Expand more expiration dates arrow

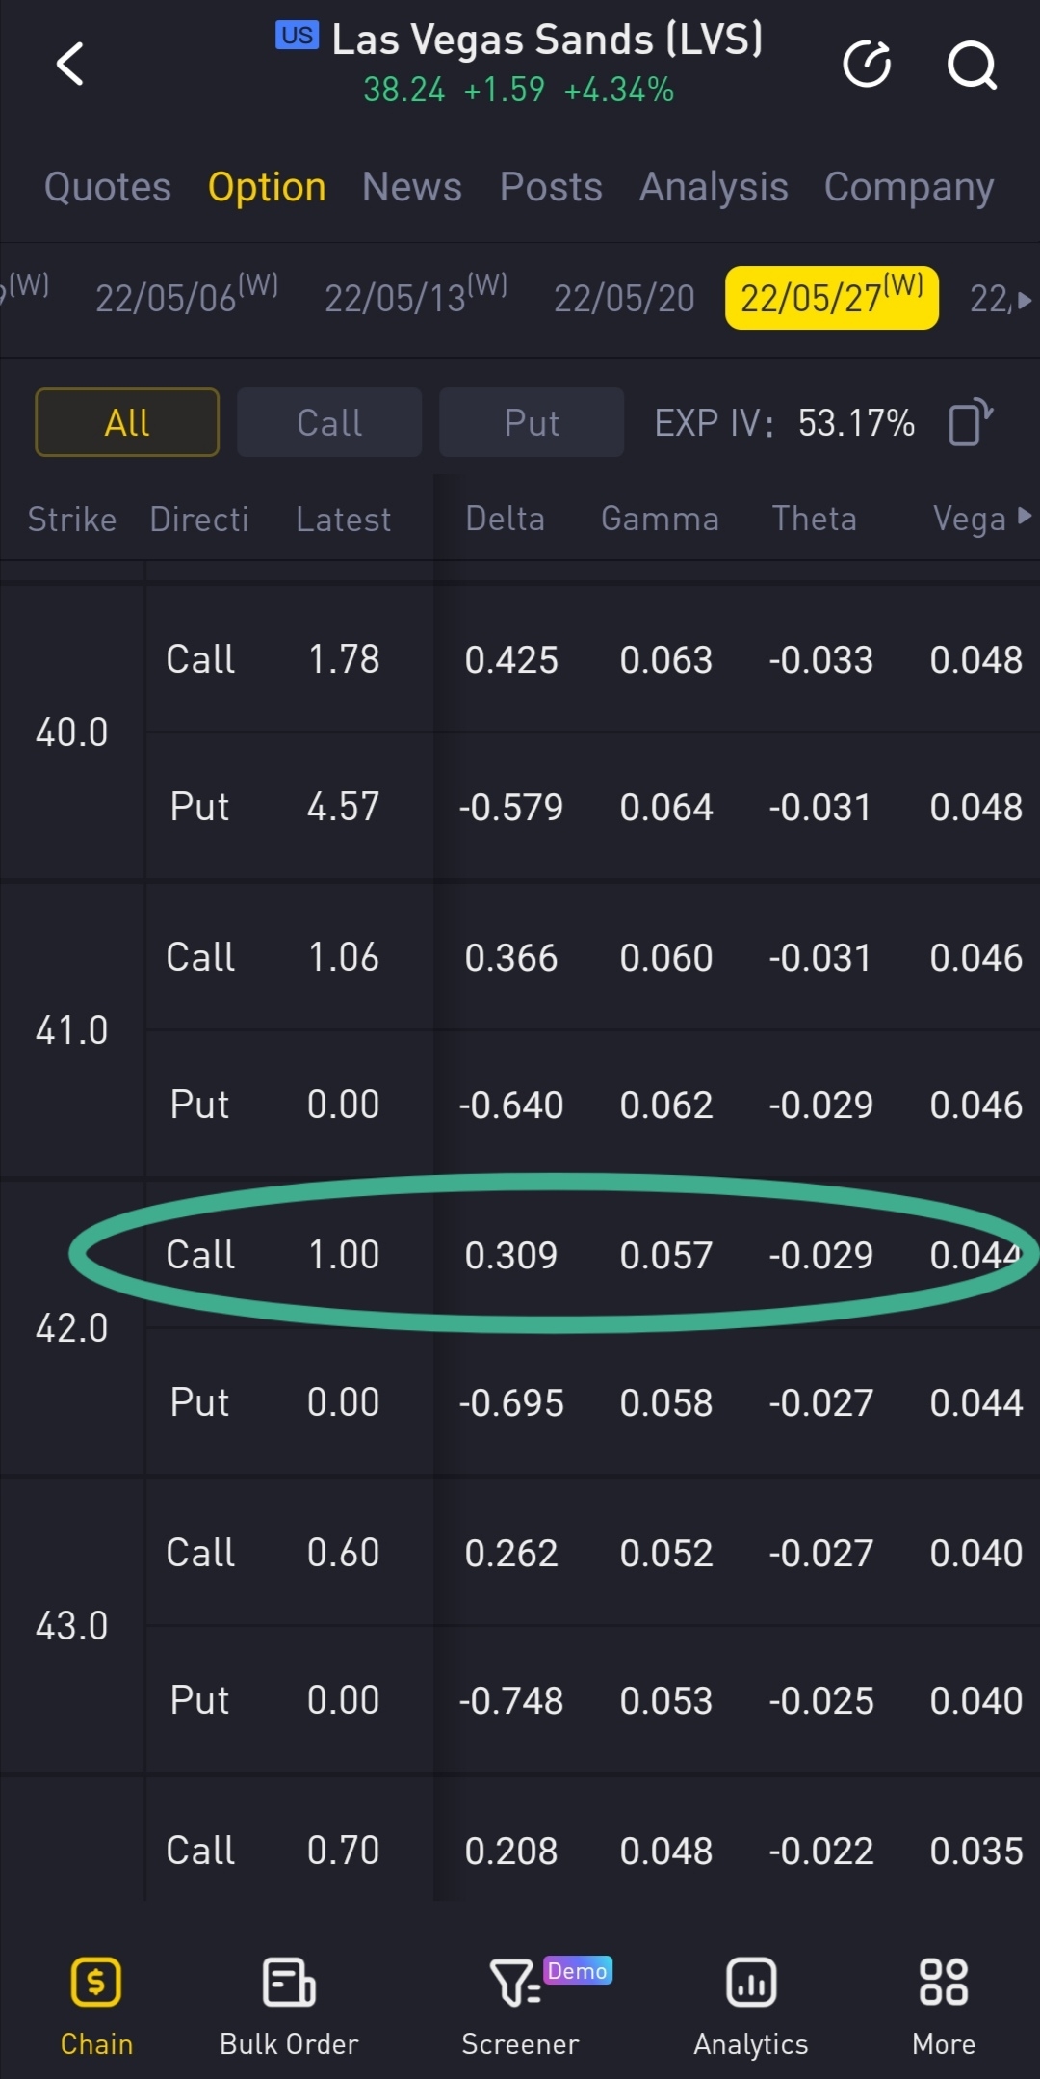click(x=1024, y=300)
